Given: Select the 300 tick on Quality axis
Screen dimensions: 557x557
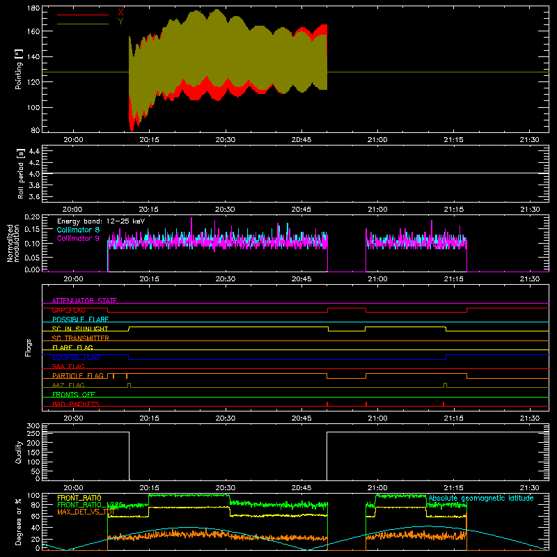Looking at the screenshot, I should (x=33, y=426).
